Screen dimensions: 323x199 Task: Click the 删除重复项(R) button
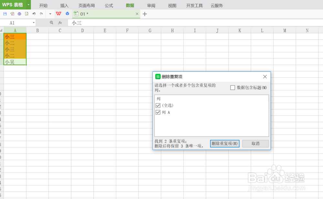point(225,143)
